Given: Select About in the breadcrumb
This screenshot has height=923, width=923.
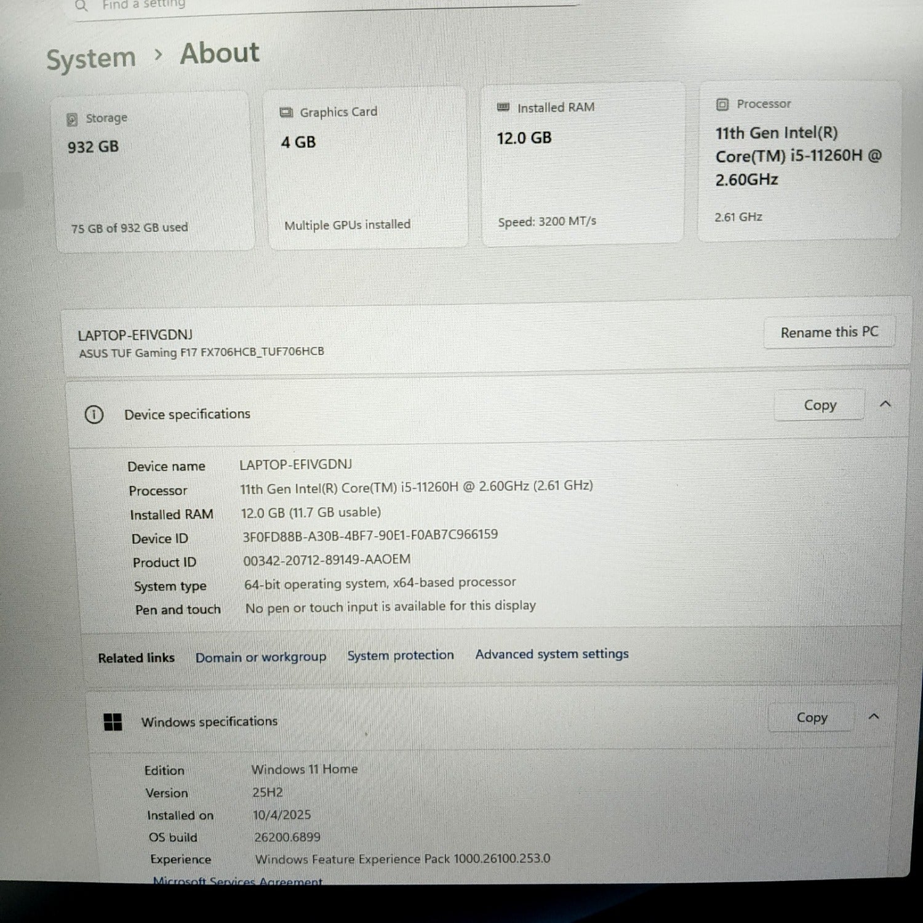Looking at the screenshot, I should point(218,54).
